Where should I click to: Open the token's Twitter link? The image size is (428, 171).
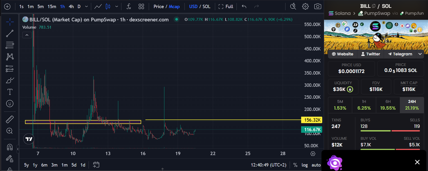pos(370,54)
